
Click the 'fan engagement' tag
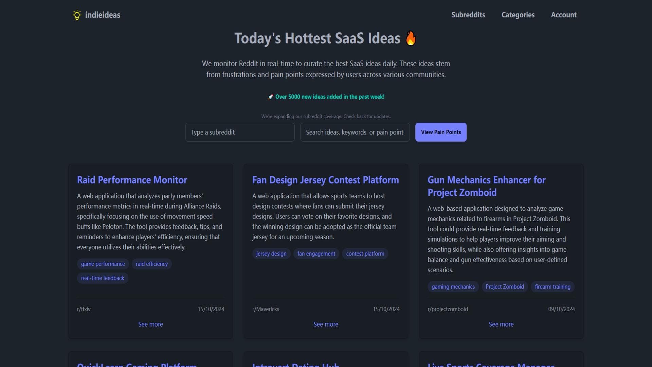coord(316,254)
